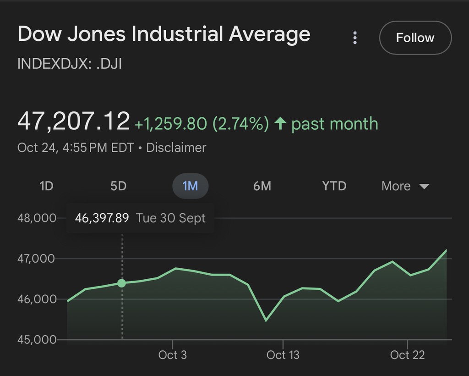Image resolution: width=469 pixels, height=376 pixels.
Task: Follow the Dow Jones Industrial Average
Action: tap(415, 38)
